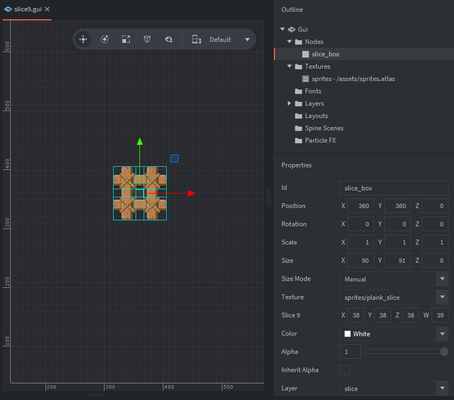The height and width of the screenshot is (400, 454).
Task: Expand the Layers folder
Action: [x=290, y=103]
